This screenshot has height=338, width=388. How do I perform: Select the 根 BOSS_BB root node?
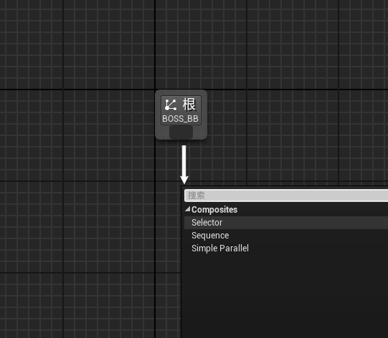click(x=181, y=115)
